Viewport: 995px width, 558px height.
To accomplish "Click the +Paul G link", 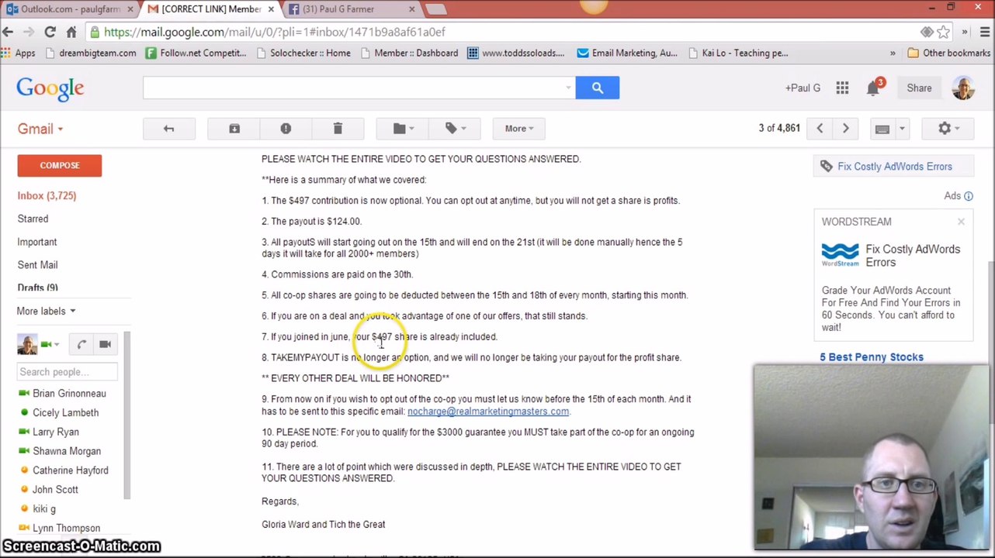I will [803, 88].
